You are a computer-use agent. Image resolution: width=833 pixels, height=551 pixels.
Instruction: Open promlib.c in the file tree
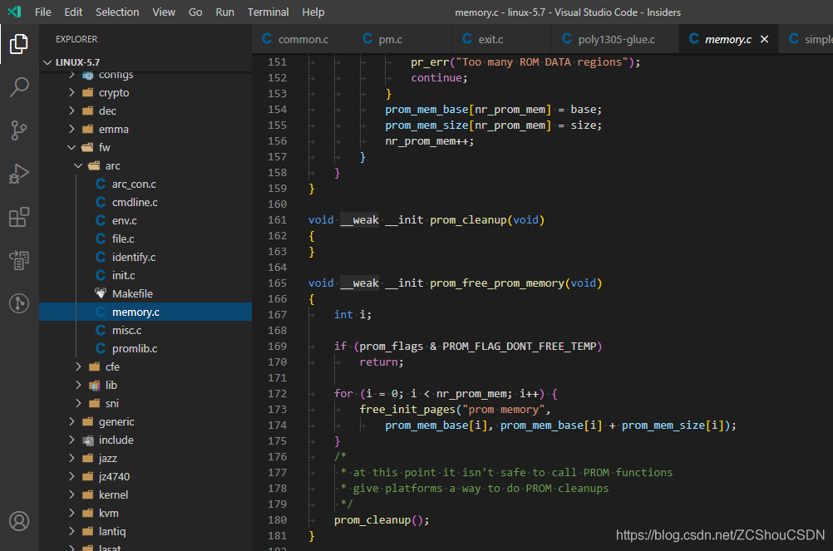pyautogui.click(x=134, y=348)
